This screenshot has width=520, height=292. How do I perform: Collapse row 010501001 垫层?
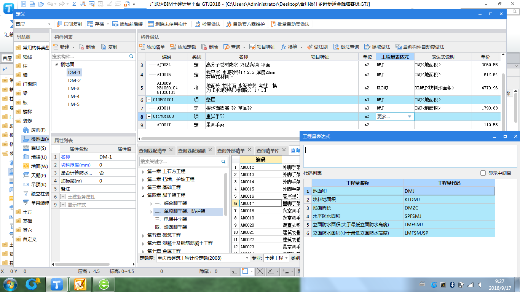click(x=149, y=100)
